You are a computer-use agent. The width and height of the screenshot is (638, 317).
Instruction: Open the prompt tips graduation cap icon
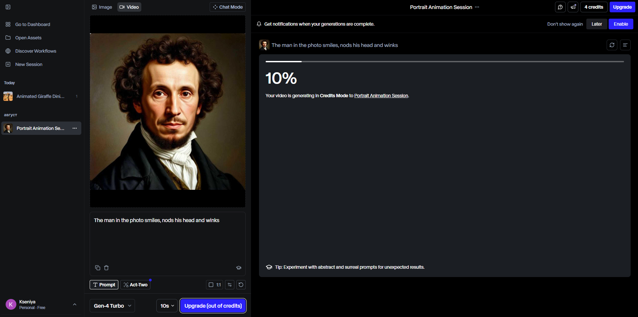coord(239,268)
